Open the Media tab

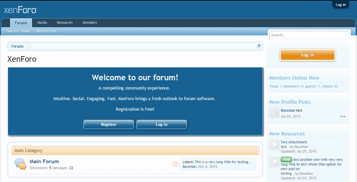coord(42,22)
